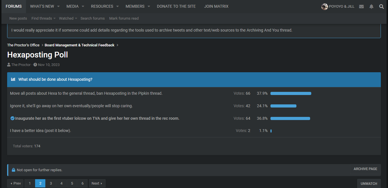Go to page 3 of the thread
The image size is (388, 188).
[x=51, y=183]
